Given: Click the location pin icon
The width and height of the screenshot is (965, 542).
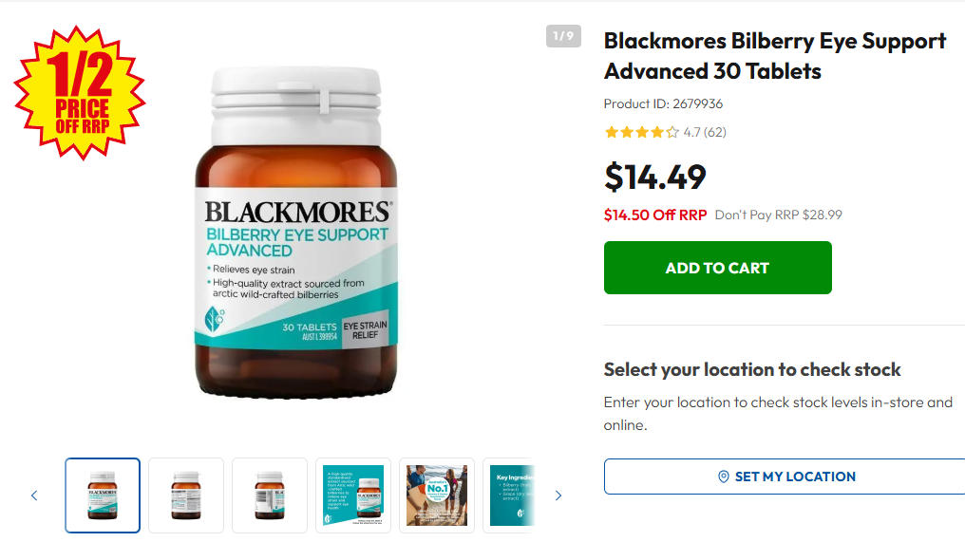Looking at the screenshot, I should [x=724, y=477].
